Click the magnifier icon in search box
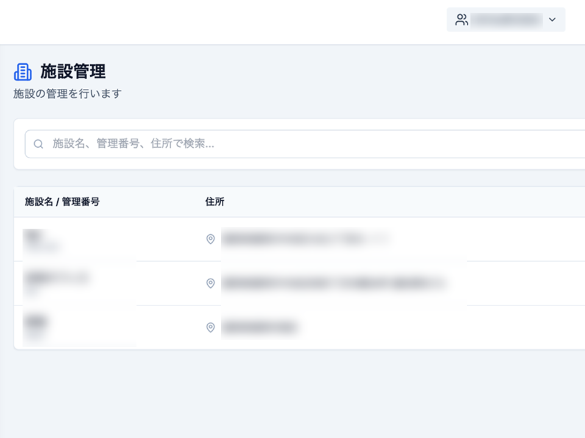This screenshot has height=438, width=585. click(38, 144)
